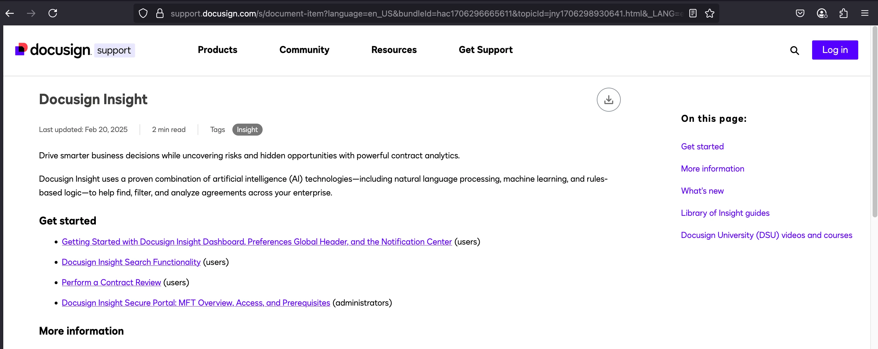Bookmark page with star icon
This screenshot has width=878, height=349.
coord(710,13)
